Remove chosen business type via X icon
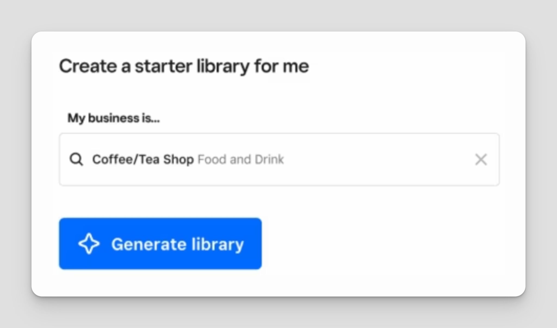The image size is (557, 328). click(481, 160)
